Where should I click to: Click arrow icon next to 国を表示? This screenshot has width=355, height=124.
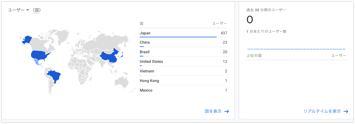tap(227, 111)
